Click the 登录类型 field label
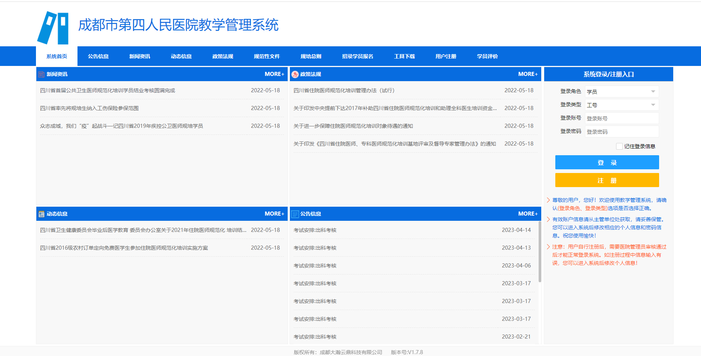The width and height of the screenshot is (701, 356). pyautogui.click(x=571, y=104)
